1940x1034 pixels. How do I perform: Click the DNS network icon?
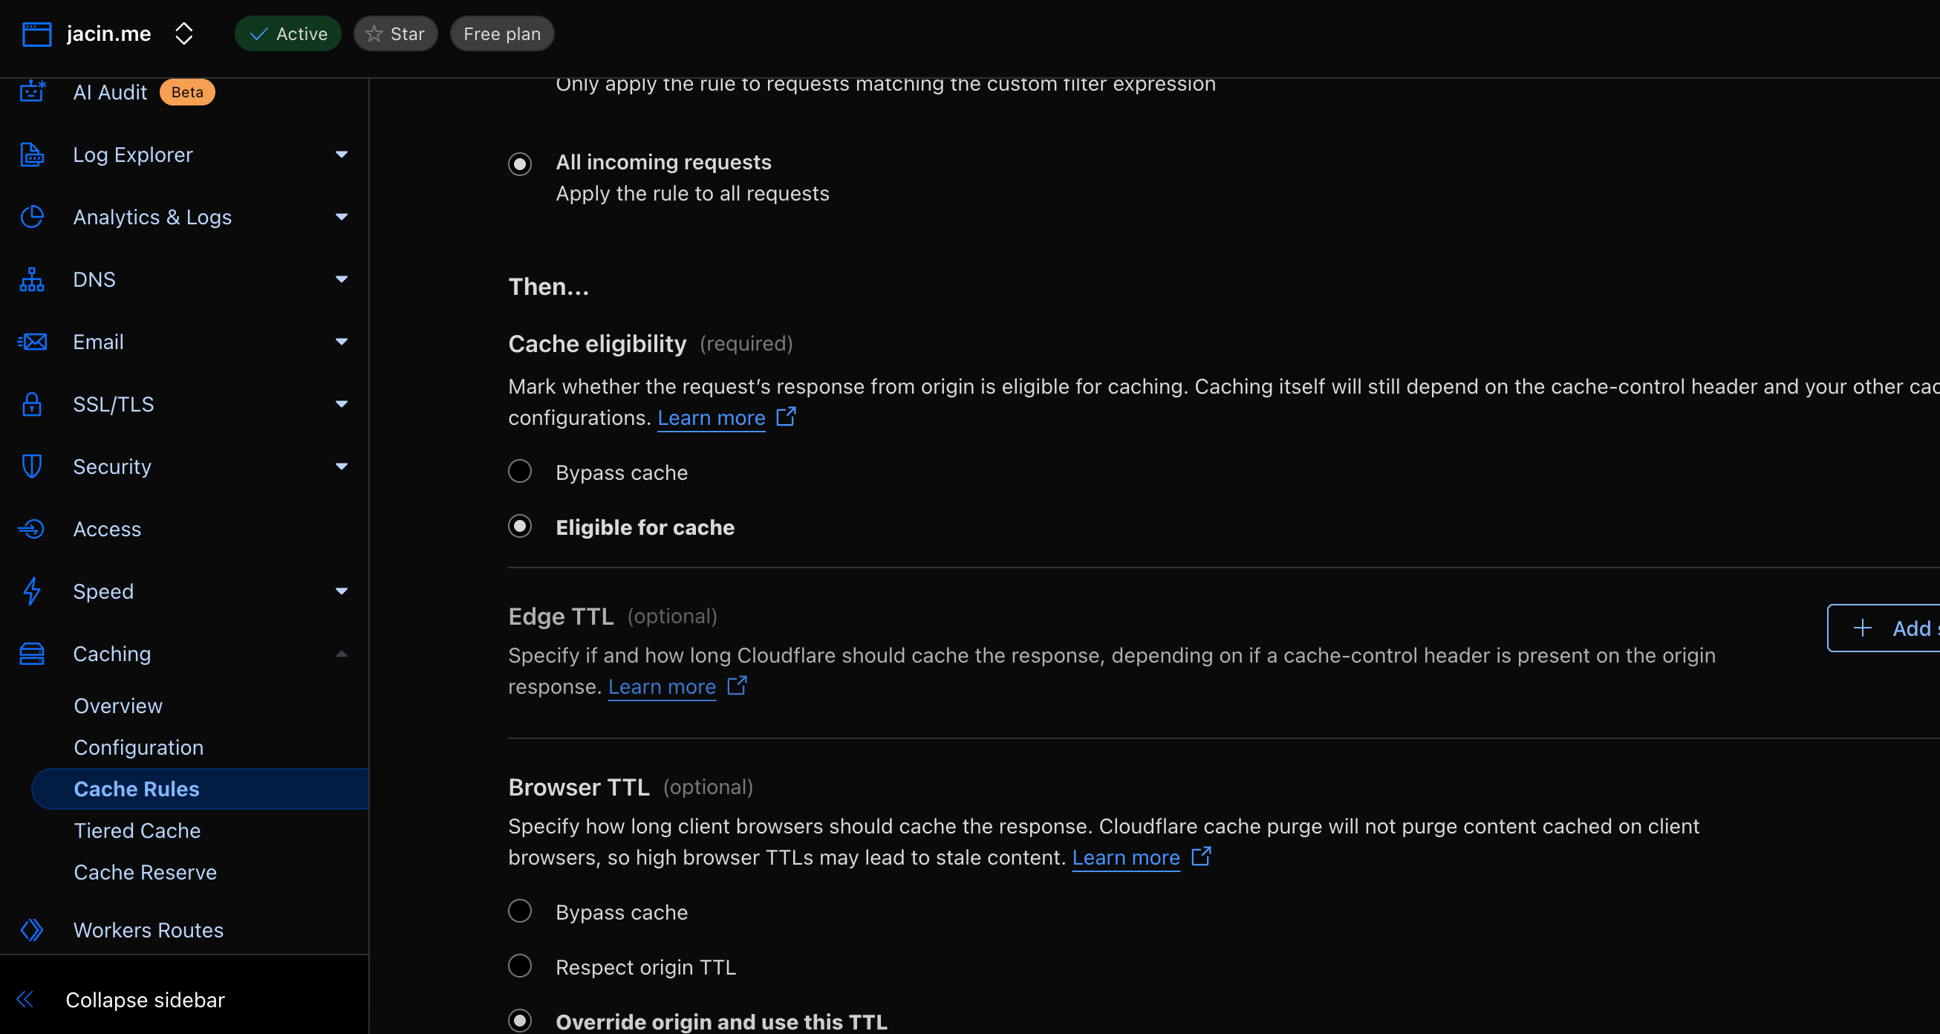(32, 279)
